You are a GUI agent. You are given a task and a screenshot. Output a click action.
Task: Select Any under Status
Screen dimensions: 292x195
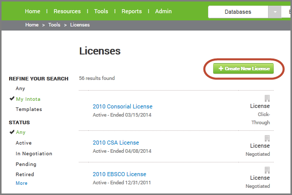point(21,132)
